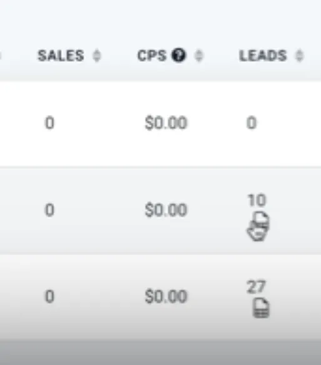This screenshot has height=365, width=321.
Task: Click the partially visible sort icon left of SALES
Action: (1, 56)
